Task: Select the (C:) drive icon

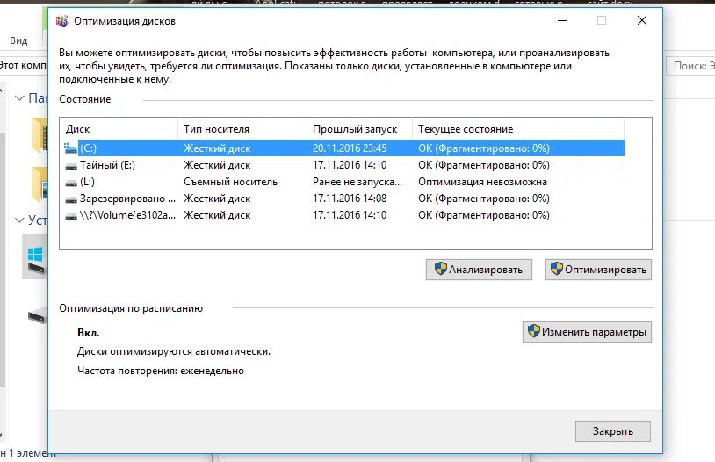Action: [x=70, y=148]
